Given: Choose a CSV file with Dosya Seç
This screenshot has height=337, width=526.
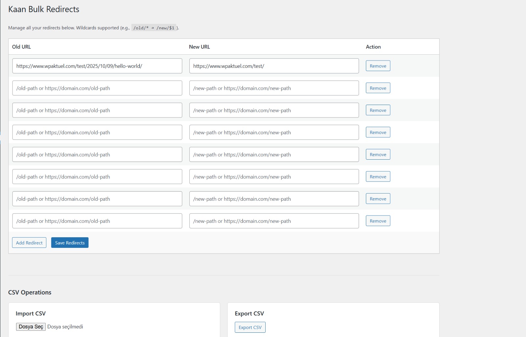Looking at the screenshot, I should pyautogui.click(x=31, y=326).
